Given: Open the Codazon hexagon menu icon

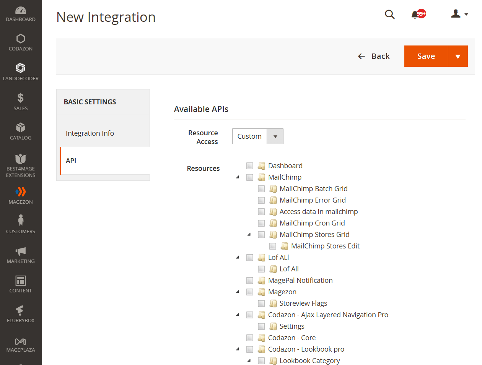Looking at the screenshot, I should point(21,39).
